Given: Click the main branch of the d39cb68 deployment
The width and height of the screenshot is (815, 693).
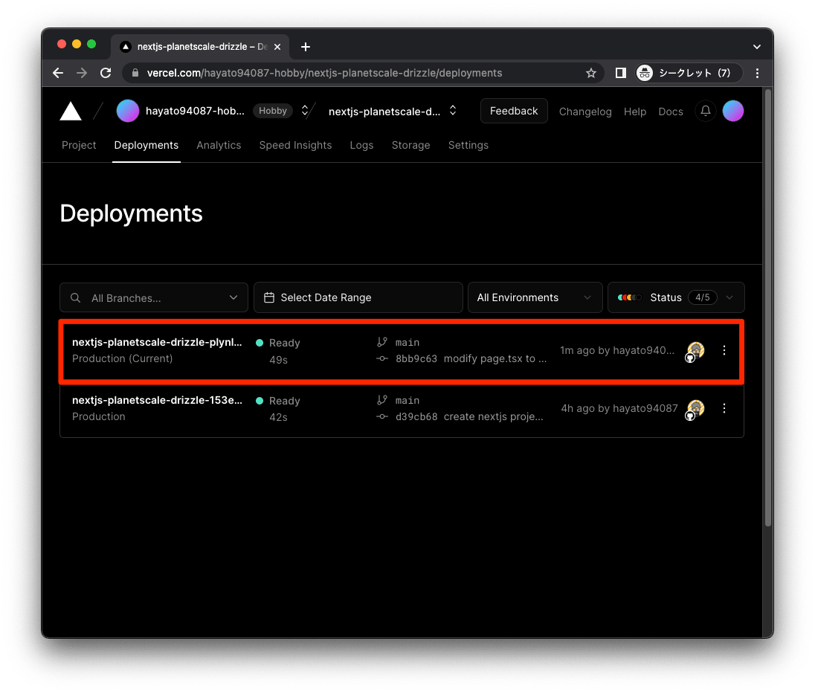Looking at the screenshot, I should 407,401.
